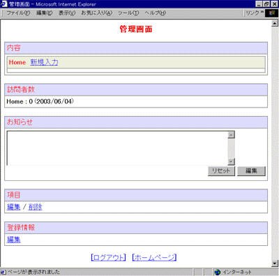Image resolution: width=279 pixels, height=276 pixels.
Task: Click the page scrollbar down arrow
Action: click(275, 263)
